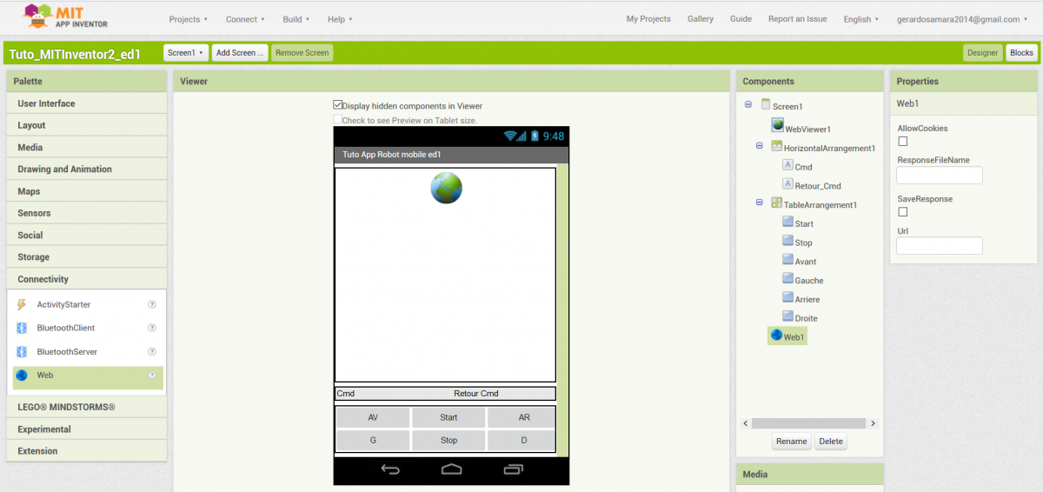
Task: Toggle Check to see Preview on Tablet size
Action: click(x=338, y=120)
